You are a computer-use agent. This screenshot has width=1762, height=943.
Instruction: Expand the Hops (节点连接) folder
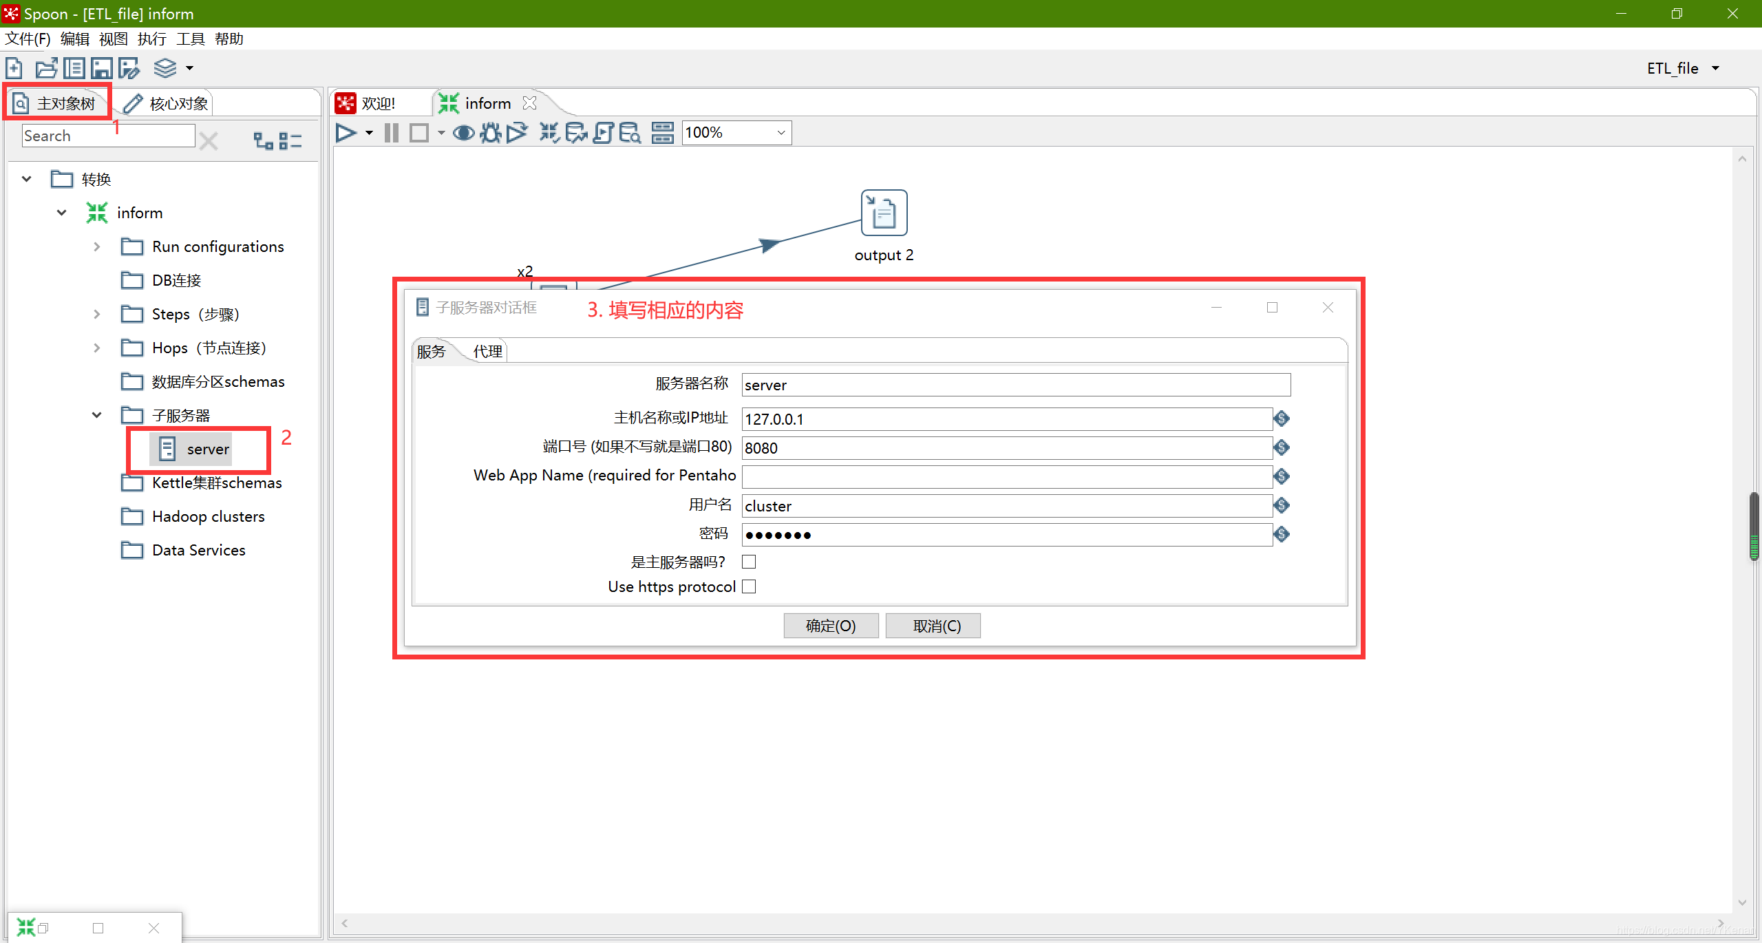tap(96, 348)
